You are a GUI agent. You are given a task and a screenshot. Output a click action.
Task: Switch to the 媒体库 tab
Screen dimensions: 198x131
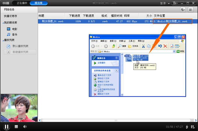pos(38,3)
